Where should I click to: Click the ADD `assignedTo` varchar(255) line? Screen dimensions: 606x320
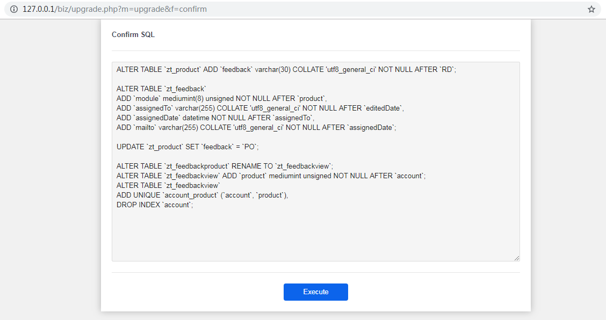point(260,108)
